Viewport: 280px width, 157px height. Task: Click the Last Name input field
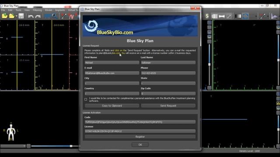pos(168,62)
